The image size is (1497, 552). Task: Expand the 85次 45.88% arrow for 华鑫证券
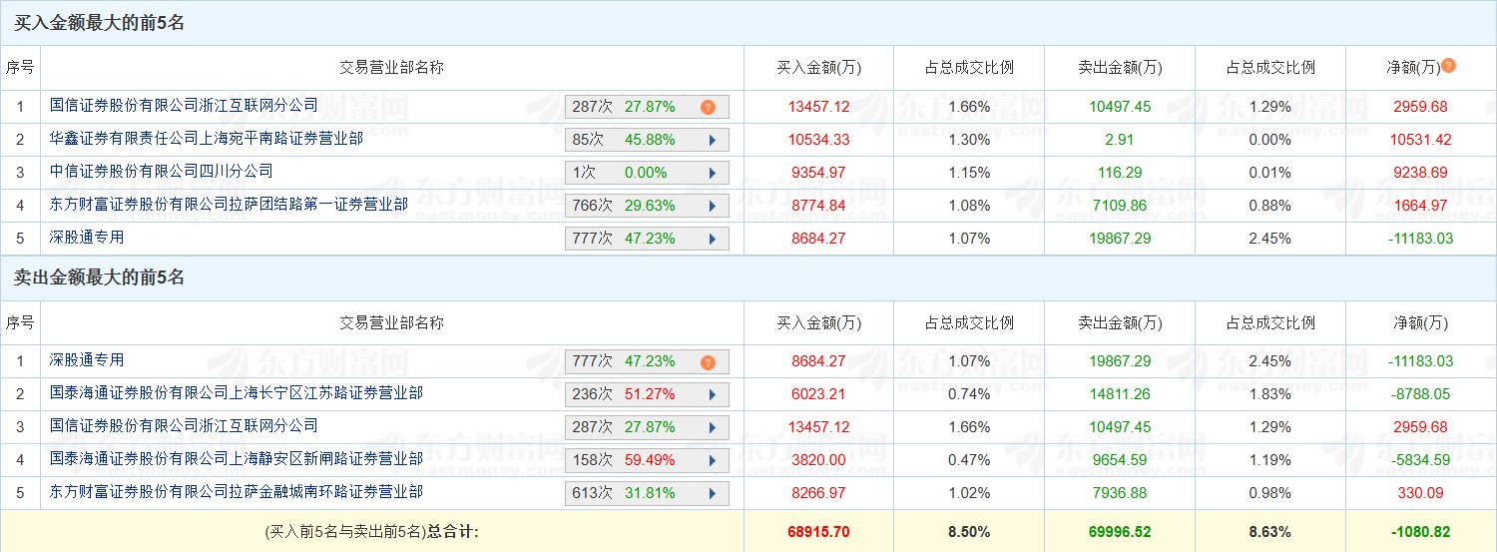point(713,140)
